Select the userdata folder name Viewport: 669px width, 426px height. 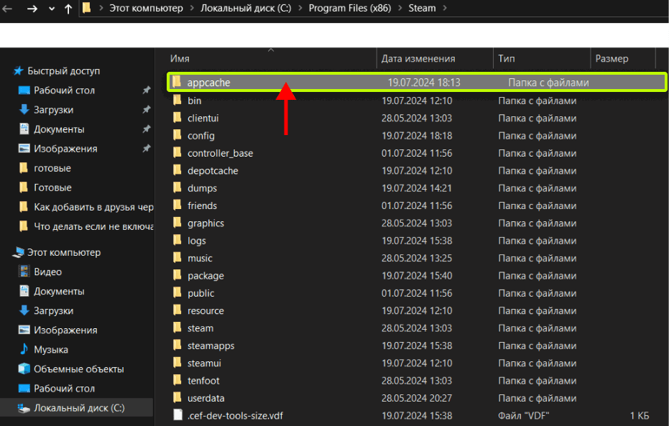coord(206,398)
